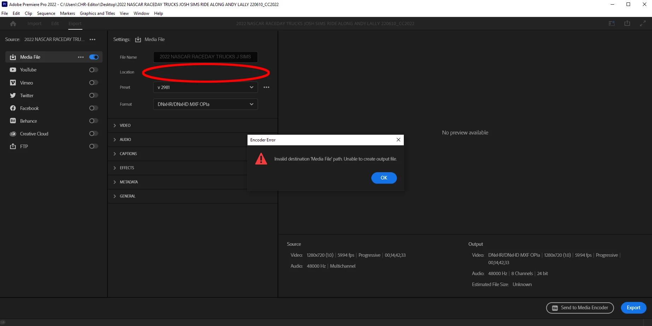Open the Edit menu

[x=16, y=13]
